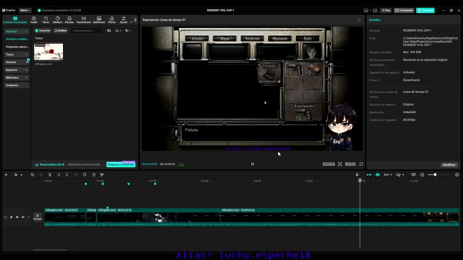The width and height of the screenshot is (463, 260).
Task: Open the keyboard shortcuts icon
Action: click(x=375, y=10)
